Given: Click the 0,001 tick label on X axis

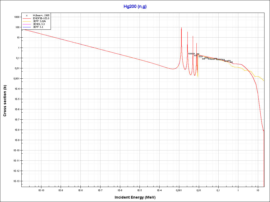Looking at the screenshot, I should (179, 190).
